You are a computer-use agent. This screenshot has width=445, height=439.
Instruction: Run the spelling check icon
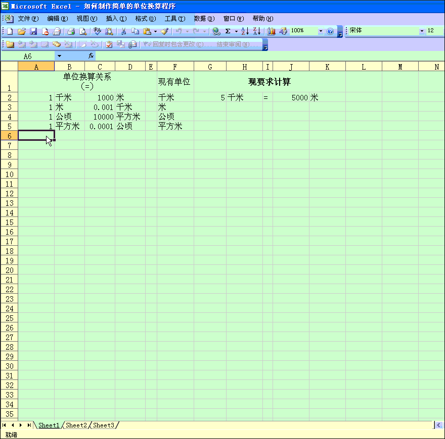click(98, 31)
